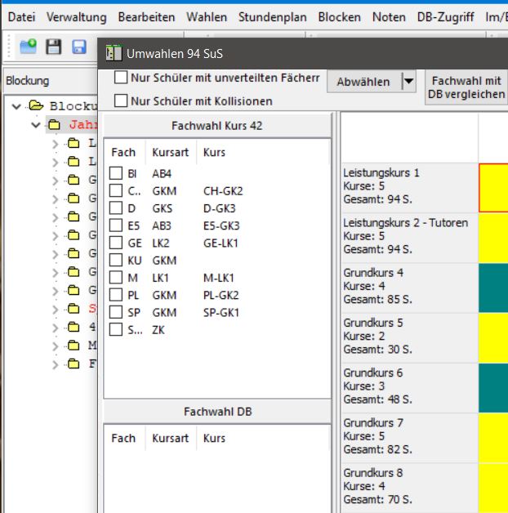This screenshot has height=513, width=508.
Task: Click the yellow cell of Leistungskurs 1
Action: tap(493, 188)
